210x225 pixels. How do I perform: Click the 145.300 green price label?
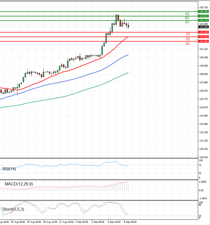pyautogui.click(x=203, y=12)
